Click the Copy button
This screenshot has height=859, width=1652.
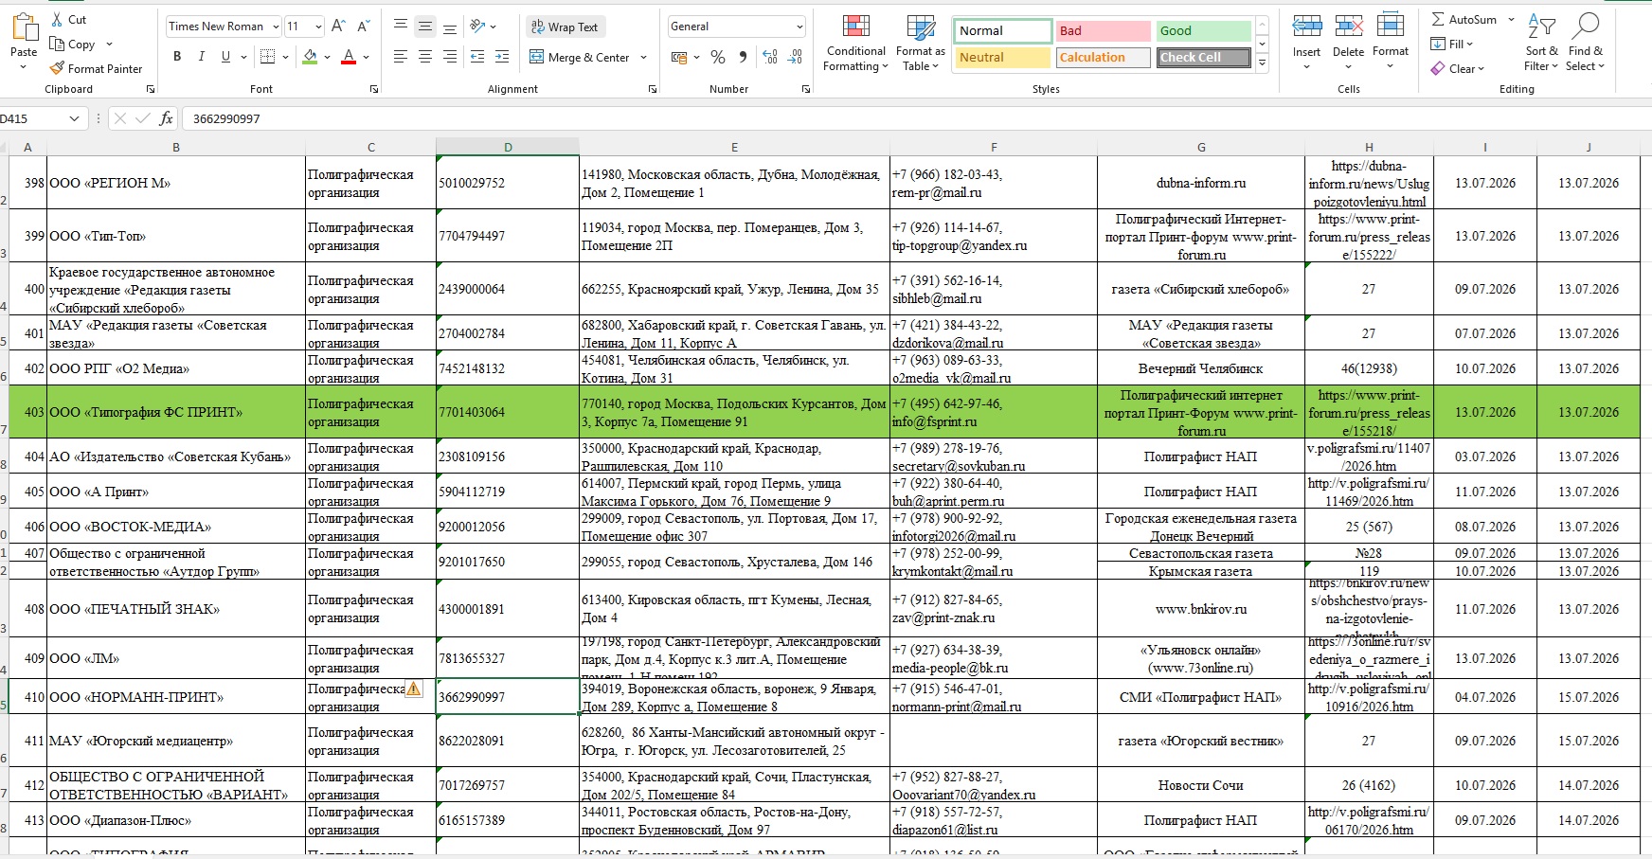[73, 45]
